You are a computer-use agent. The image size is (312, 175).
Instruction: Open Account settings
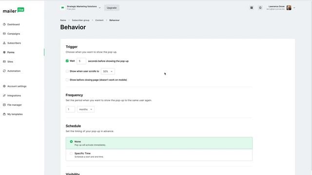17,87
